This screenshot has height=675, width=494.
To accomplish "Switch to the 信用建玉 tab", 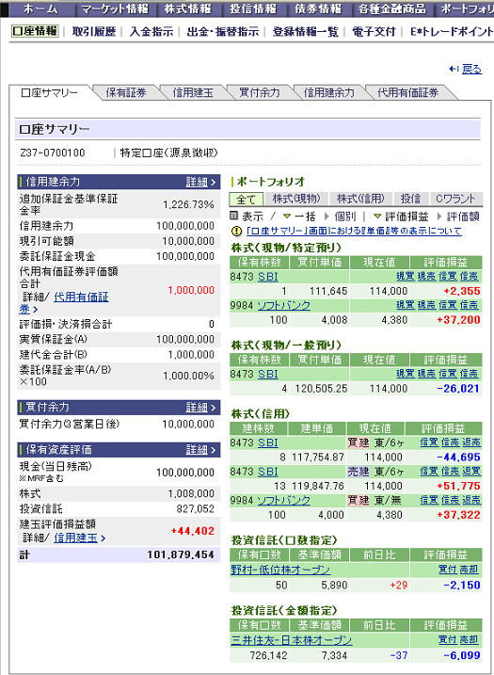I will tap(193, 92).
